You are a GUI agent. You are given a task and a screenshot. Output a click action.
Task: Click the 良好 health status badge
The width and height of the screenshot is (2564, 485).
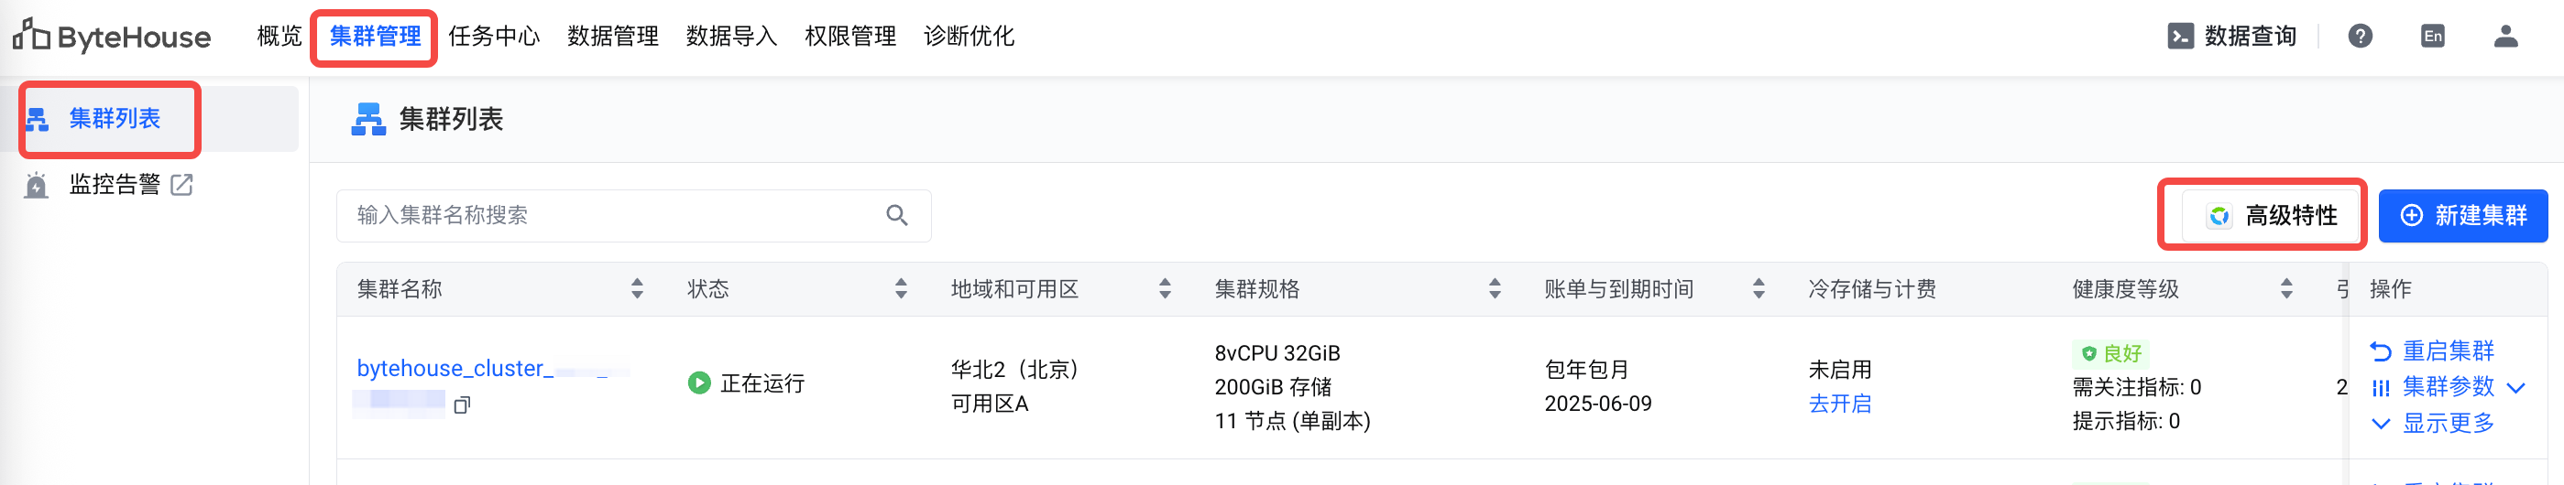(2111, 354)
